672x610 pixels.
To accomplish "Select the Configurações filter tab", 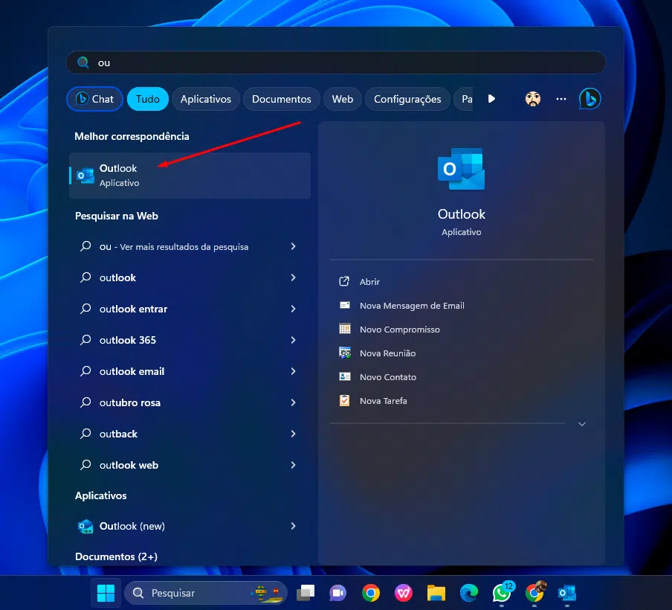I will click(x=407, y=99).
